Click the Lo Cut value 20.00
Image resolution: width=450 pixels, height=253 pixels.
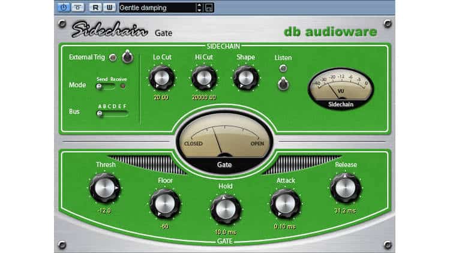(x=161, y=98)
